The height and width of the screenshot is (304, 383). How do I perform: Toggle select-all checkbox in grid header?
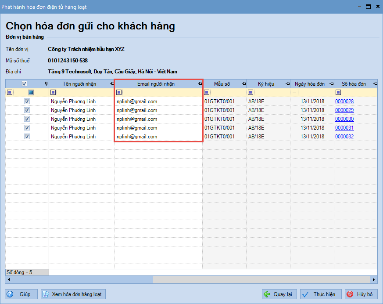pos(24,83)
